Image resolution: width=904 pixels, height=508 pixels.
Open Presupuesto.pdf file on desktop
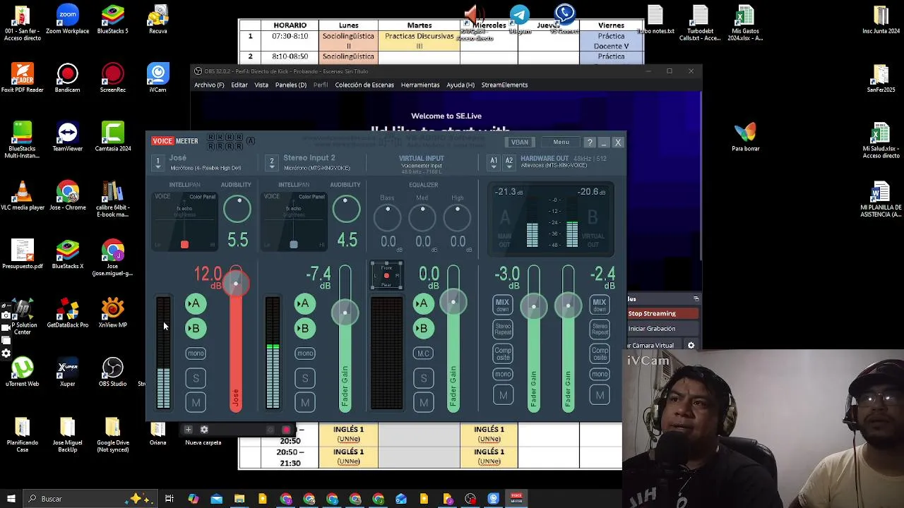click(x=23, y=255)
